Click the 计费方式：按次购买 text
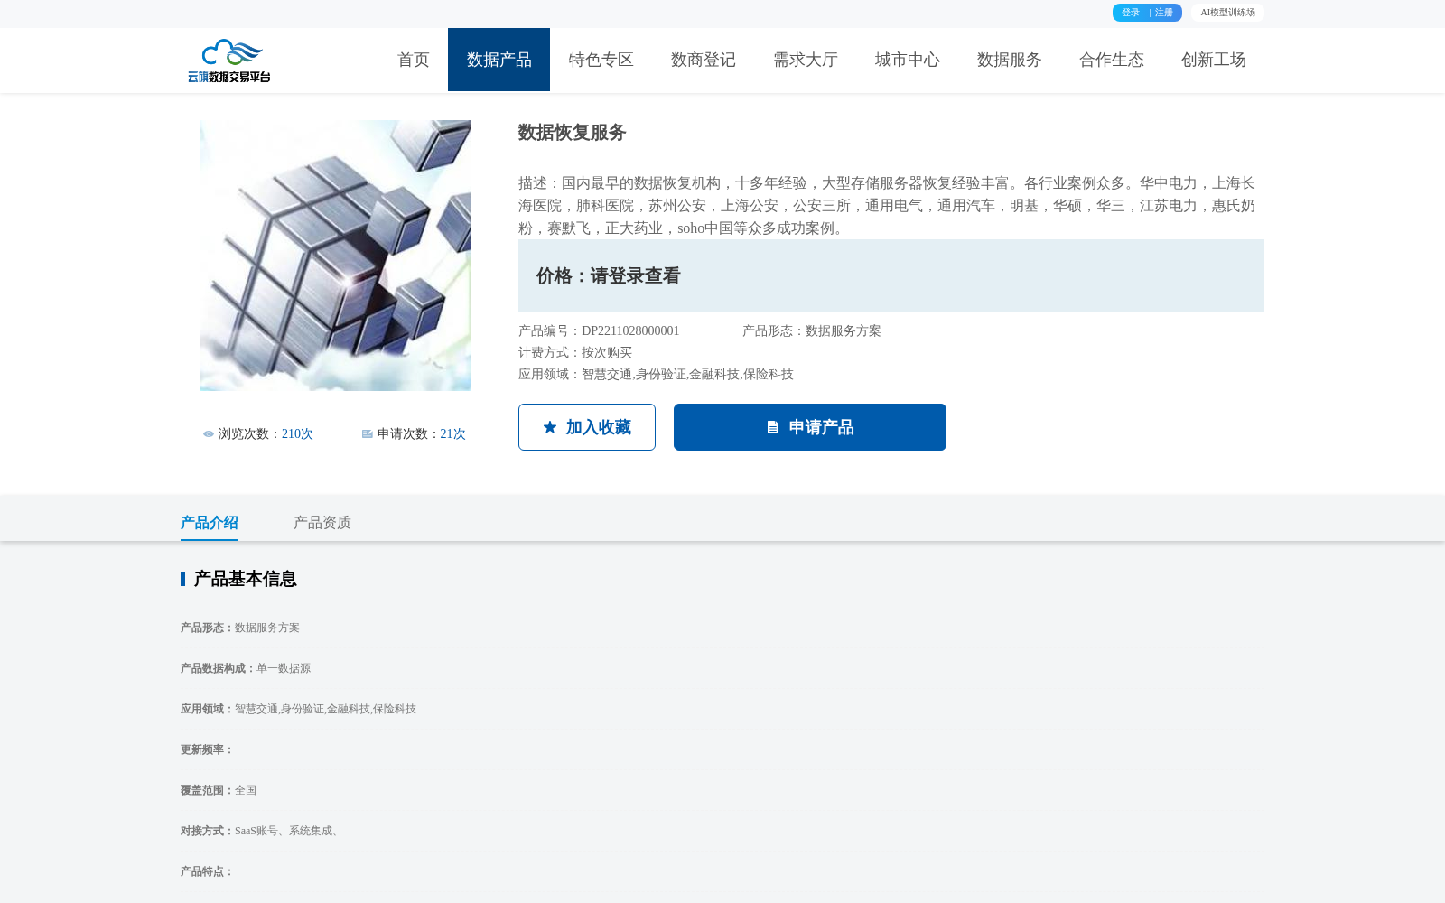The width and height of the screenshot is (1445, 903). [x=575, y=353]
